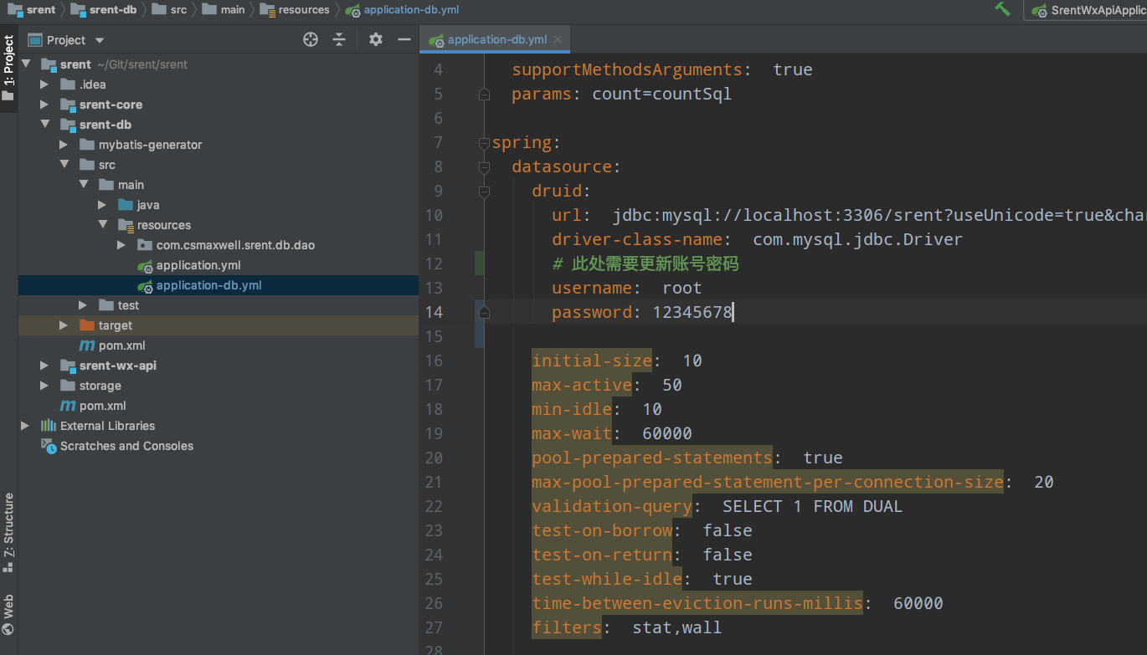Viewport: 1147px width, 655px height.
Task: Click line number 16 in the gutter
Action: pos(434,361)
